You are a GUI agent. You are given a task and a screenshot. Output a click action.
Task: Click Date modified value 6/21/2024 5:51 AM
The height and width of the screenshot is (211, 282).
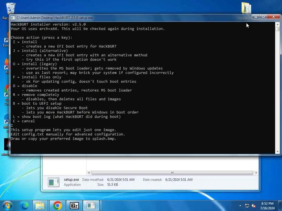121,180
